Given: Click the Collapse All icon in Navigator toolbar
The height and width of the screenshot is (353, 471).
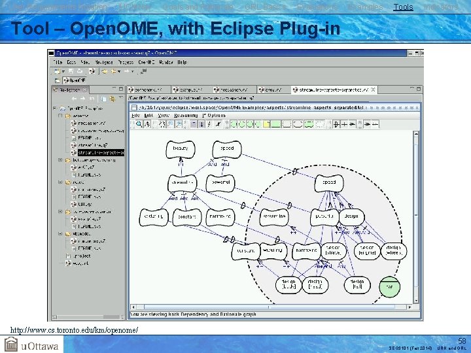Looking at the screenshot, I should pyautogui.click(x=103, y=99).
